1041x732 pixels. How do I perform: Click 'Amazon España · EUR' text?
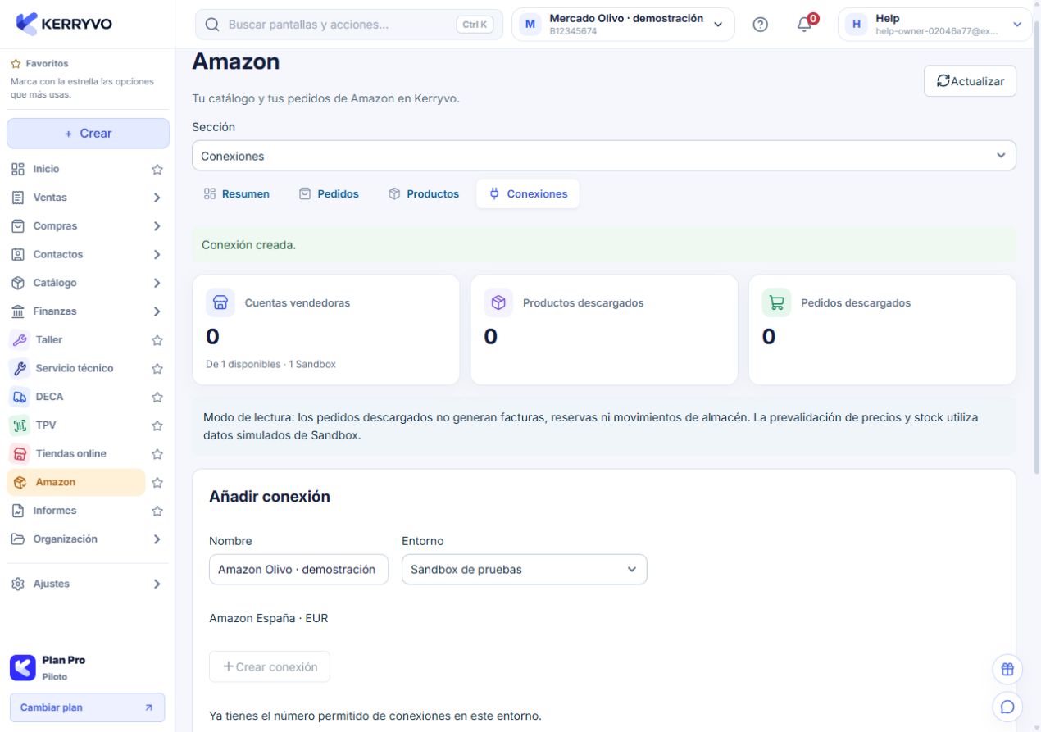[x=269, y=619]
